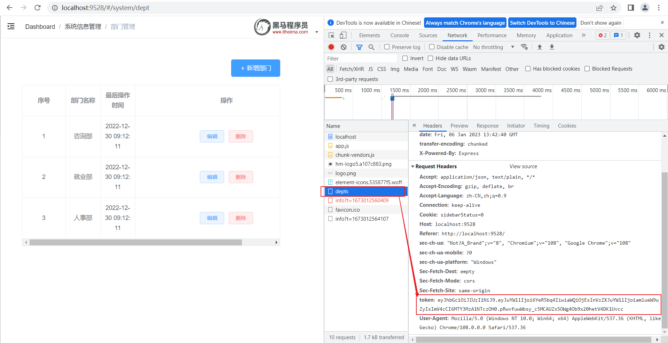This screenshot has height=343, width=668.
Task: Enable the Hide data URLs checkbox
Action: [430, 58]
